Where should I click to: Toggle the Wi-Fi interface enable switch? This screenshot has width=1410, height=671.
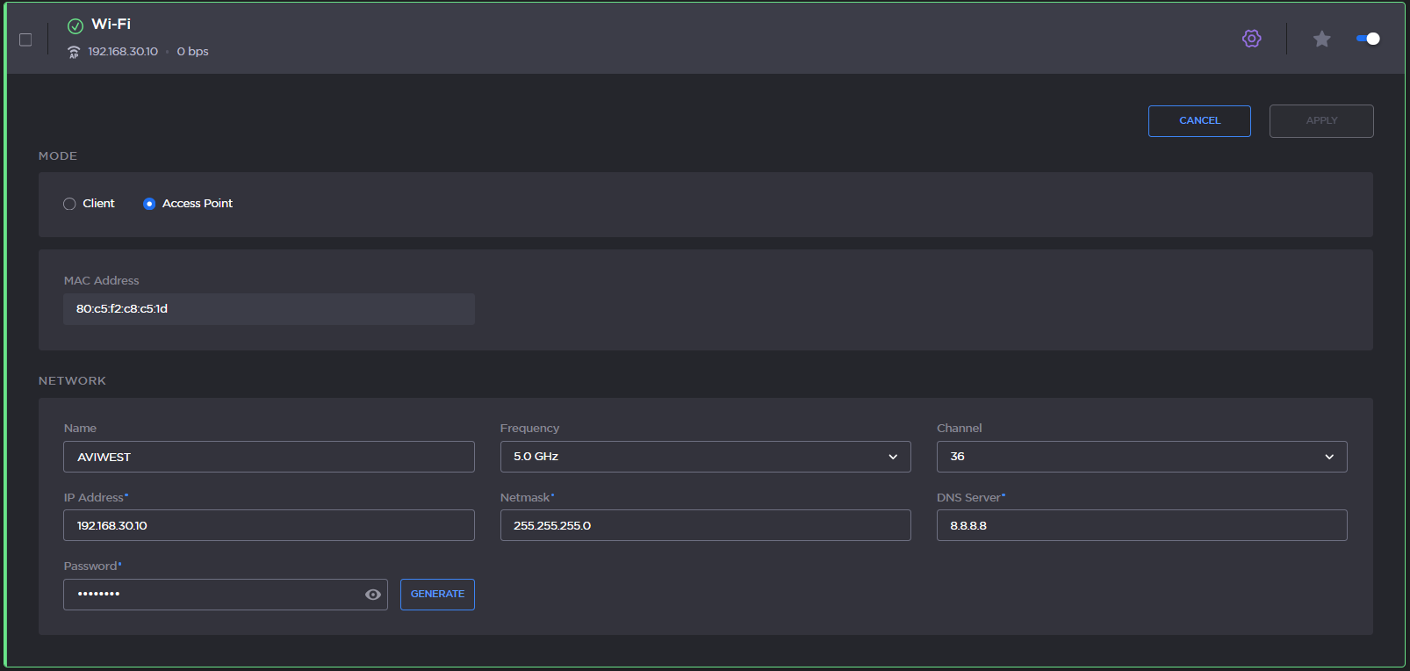[x=1368, y=39]
